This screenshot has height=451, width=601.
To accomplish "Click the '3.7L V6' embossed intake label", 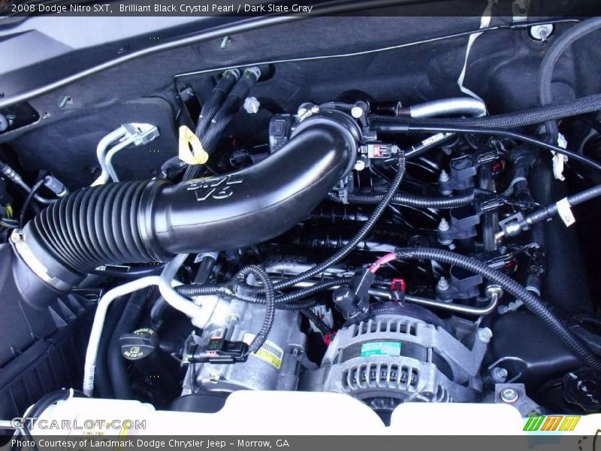I will point(214,187).
